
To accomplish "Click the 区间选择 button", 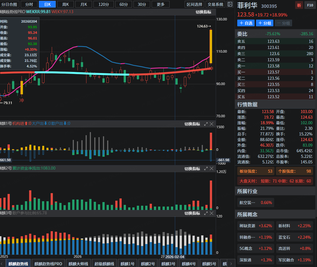I will (194, 4).
